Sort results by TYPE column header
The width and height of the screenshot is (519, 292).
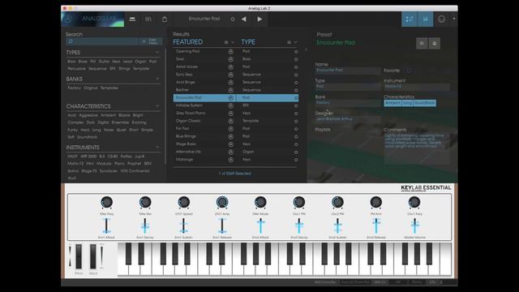tap(248, 42)
